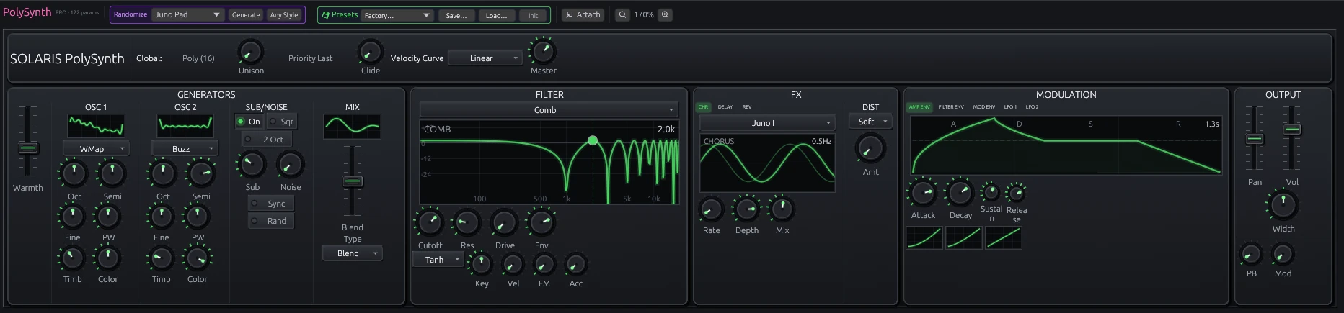Switch to the DELAY effects tab
Viewport: 1344px width, 313px height.
725,107
